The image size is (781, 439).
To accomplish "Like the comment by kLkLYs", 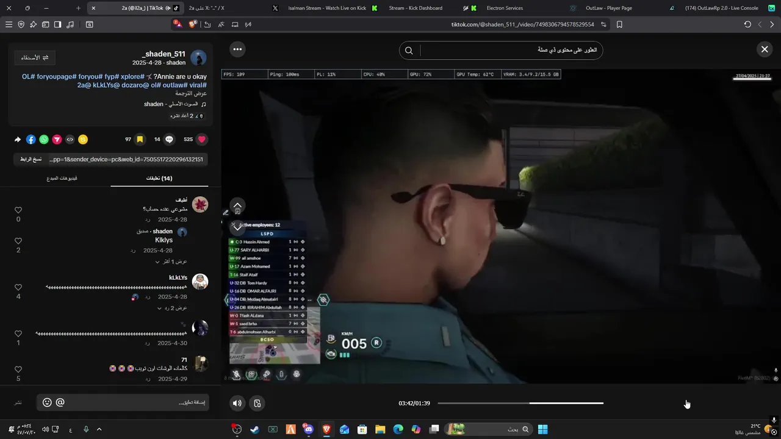I will coord(18,287).
